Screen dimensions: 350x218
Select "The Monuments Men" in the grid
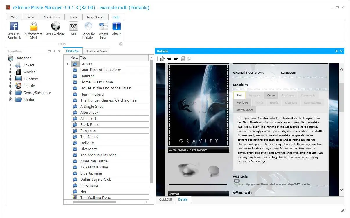110,155
